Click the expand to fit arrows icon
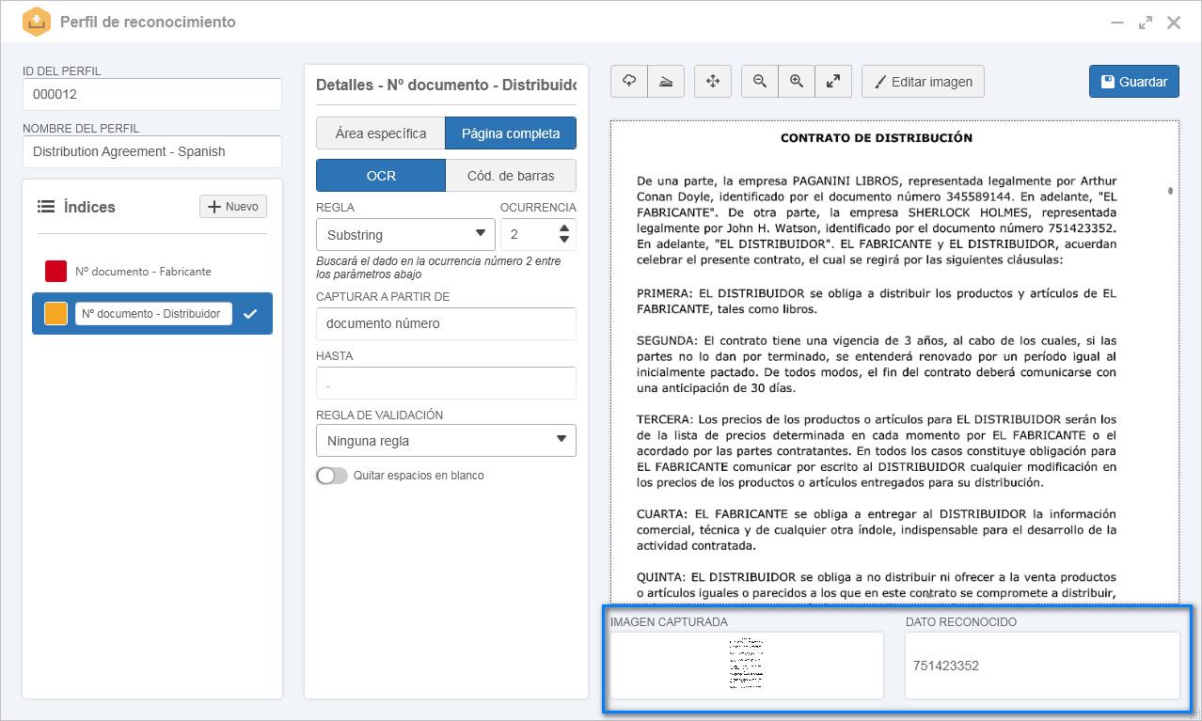Screen dimensions: 1202x721 point(833,82)
